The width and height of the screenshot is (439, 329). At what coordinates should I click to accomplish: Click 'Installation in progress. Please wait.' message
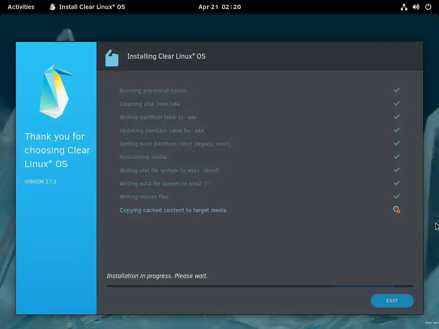coord(157,276)
